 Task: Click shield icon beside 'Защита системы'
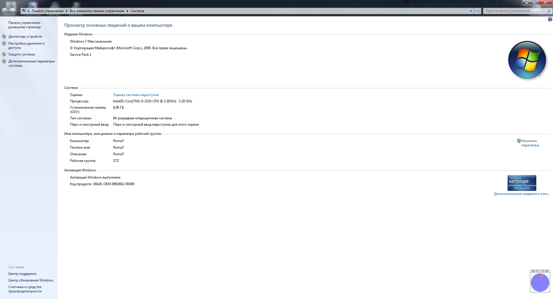point(4,54)
